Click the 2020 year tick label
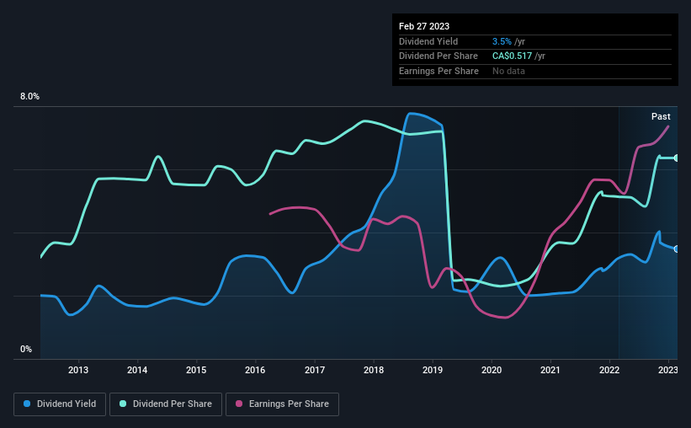This screenshot has height=428, width=691. [x=492, y=370]
